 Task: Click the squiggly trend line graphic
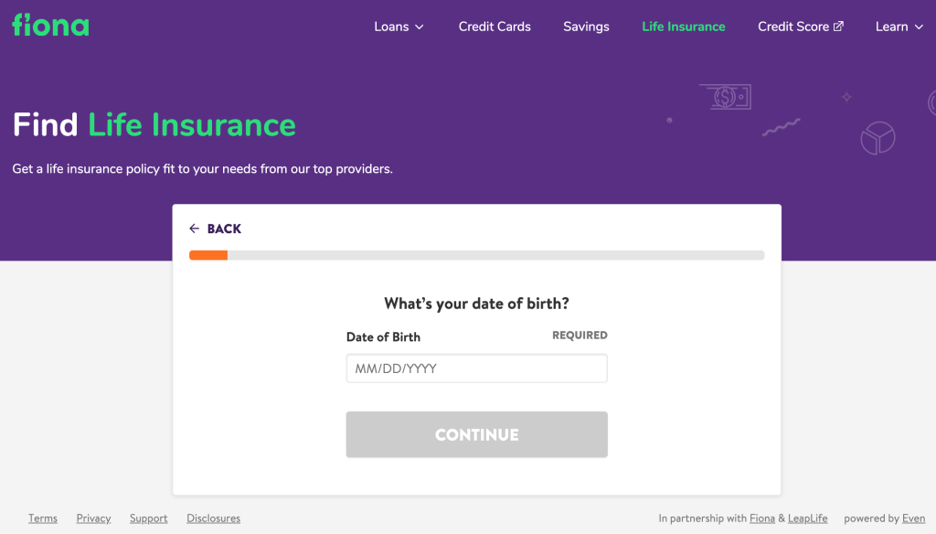pyautogui.click(x=782, y=127)
